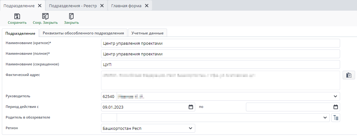Image resolution: width=357 pixels, height=137 pixels.
Task: Select the inner Подразделение form tab
Action: coord(20,33)
